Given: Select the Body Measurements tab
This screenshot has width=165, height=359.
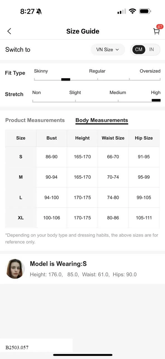Looking at the screenshot, I should click(x=102, y=120).
